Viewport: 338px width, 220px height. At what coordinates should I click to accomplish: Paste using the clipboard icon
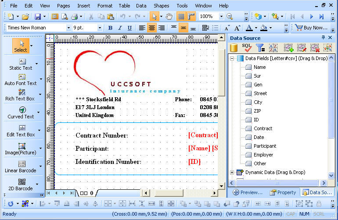tap(110, 16)
